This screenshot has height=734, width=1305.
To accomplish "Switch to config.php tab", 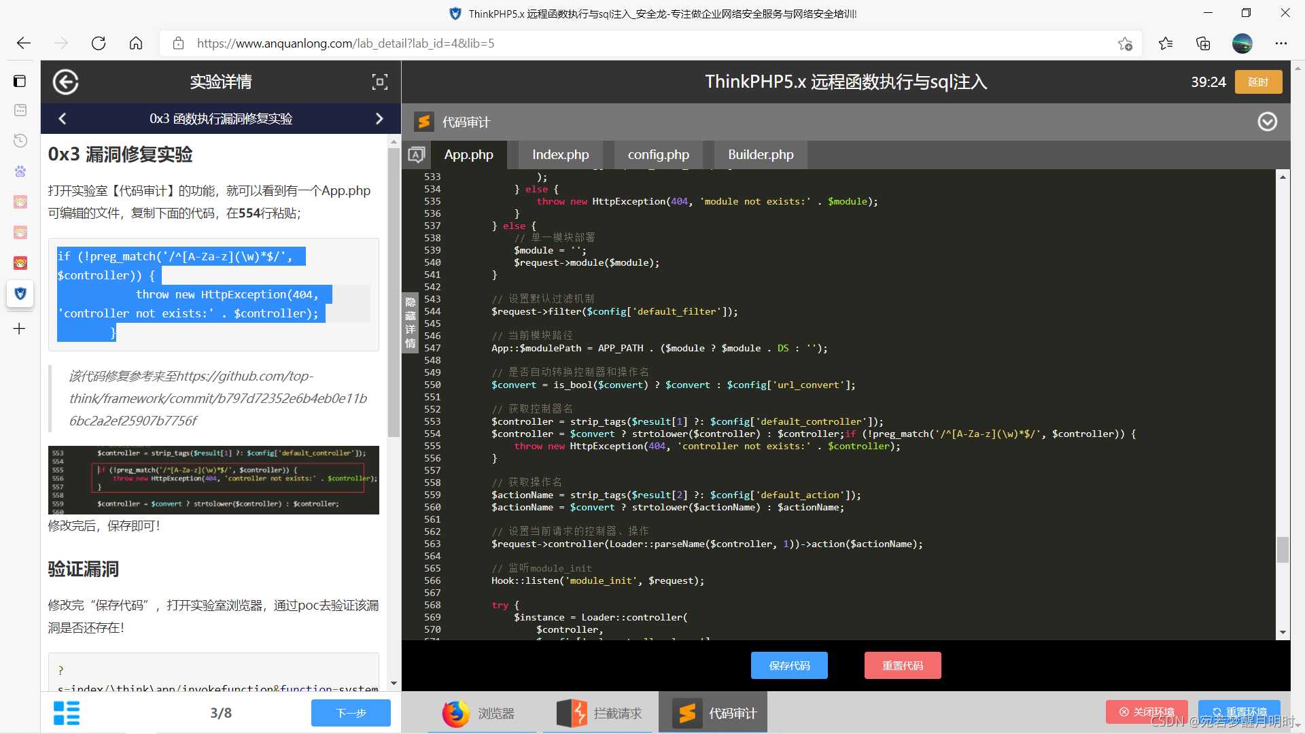I will [x=659, y=155].
